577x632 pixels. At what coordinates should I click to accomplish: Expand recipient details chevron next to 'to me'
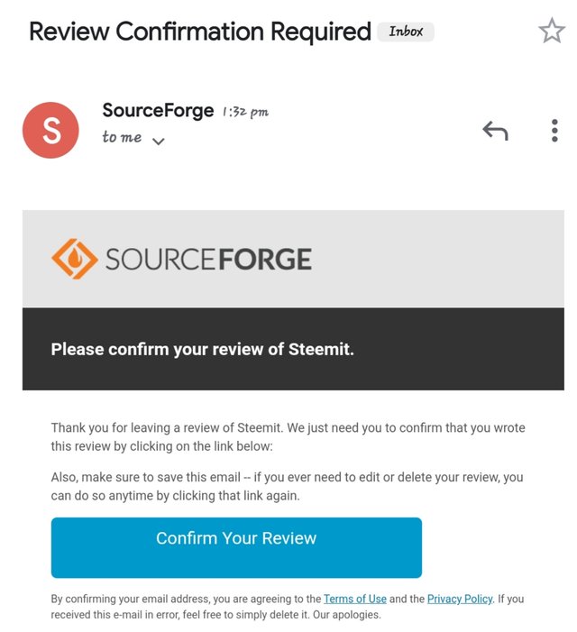(x=159, y=141)
